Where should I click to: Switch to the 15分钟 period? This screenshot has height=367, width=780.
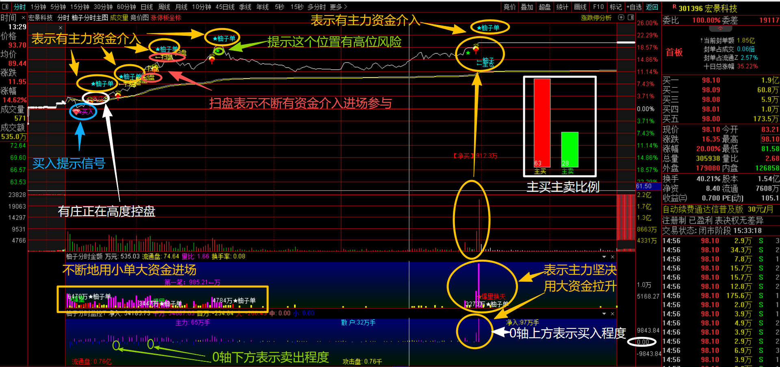point(80,7)
